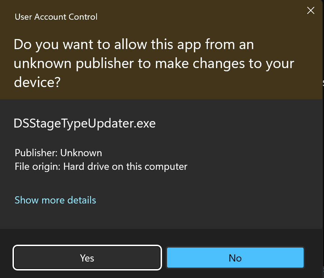This screenshot has height=278, width=324.
Task: Deny permission using the No button
Action: [x=235, y=258]
